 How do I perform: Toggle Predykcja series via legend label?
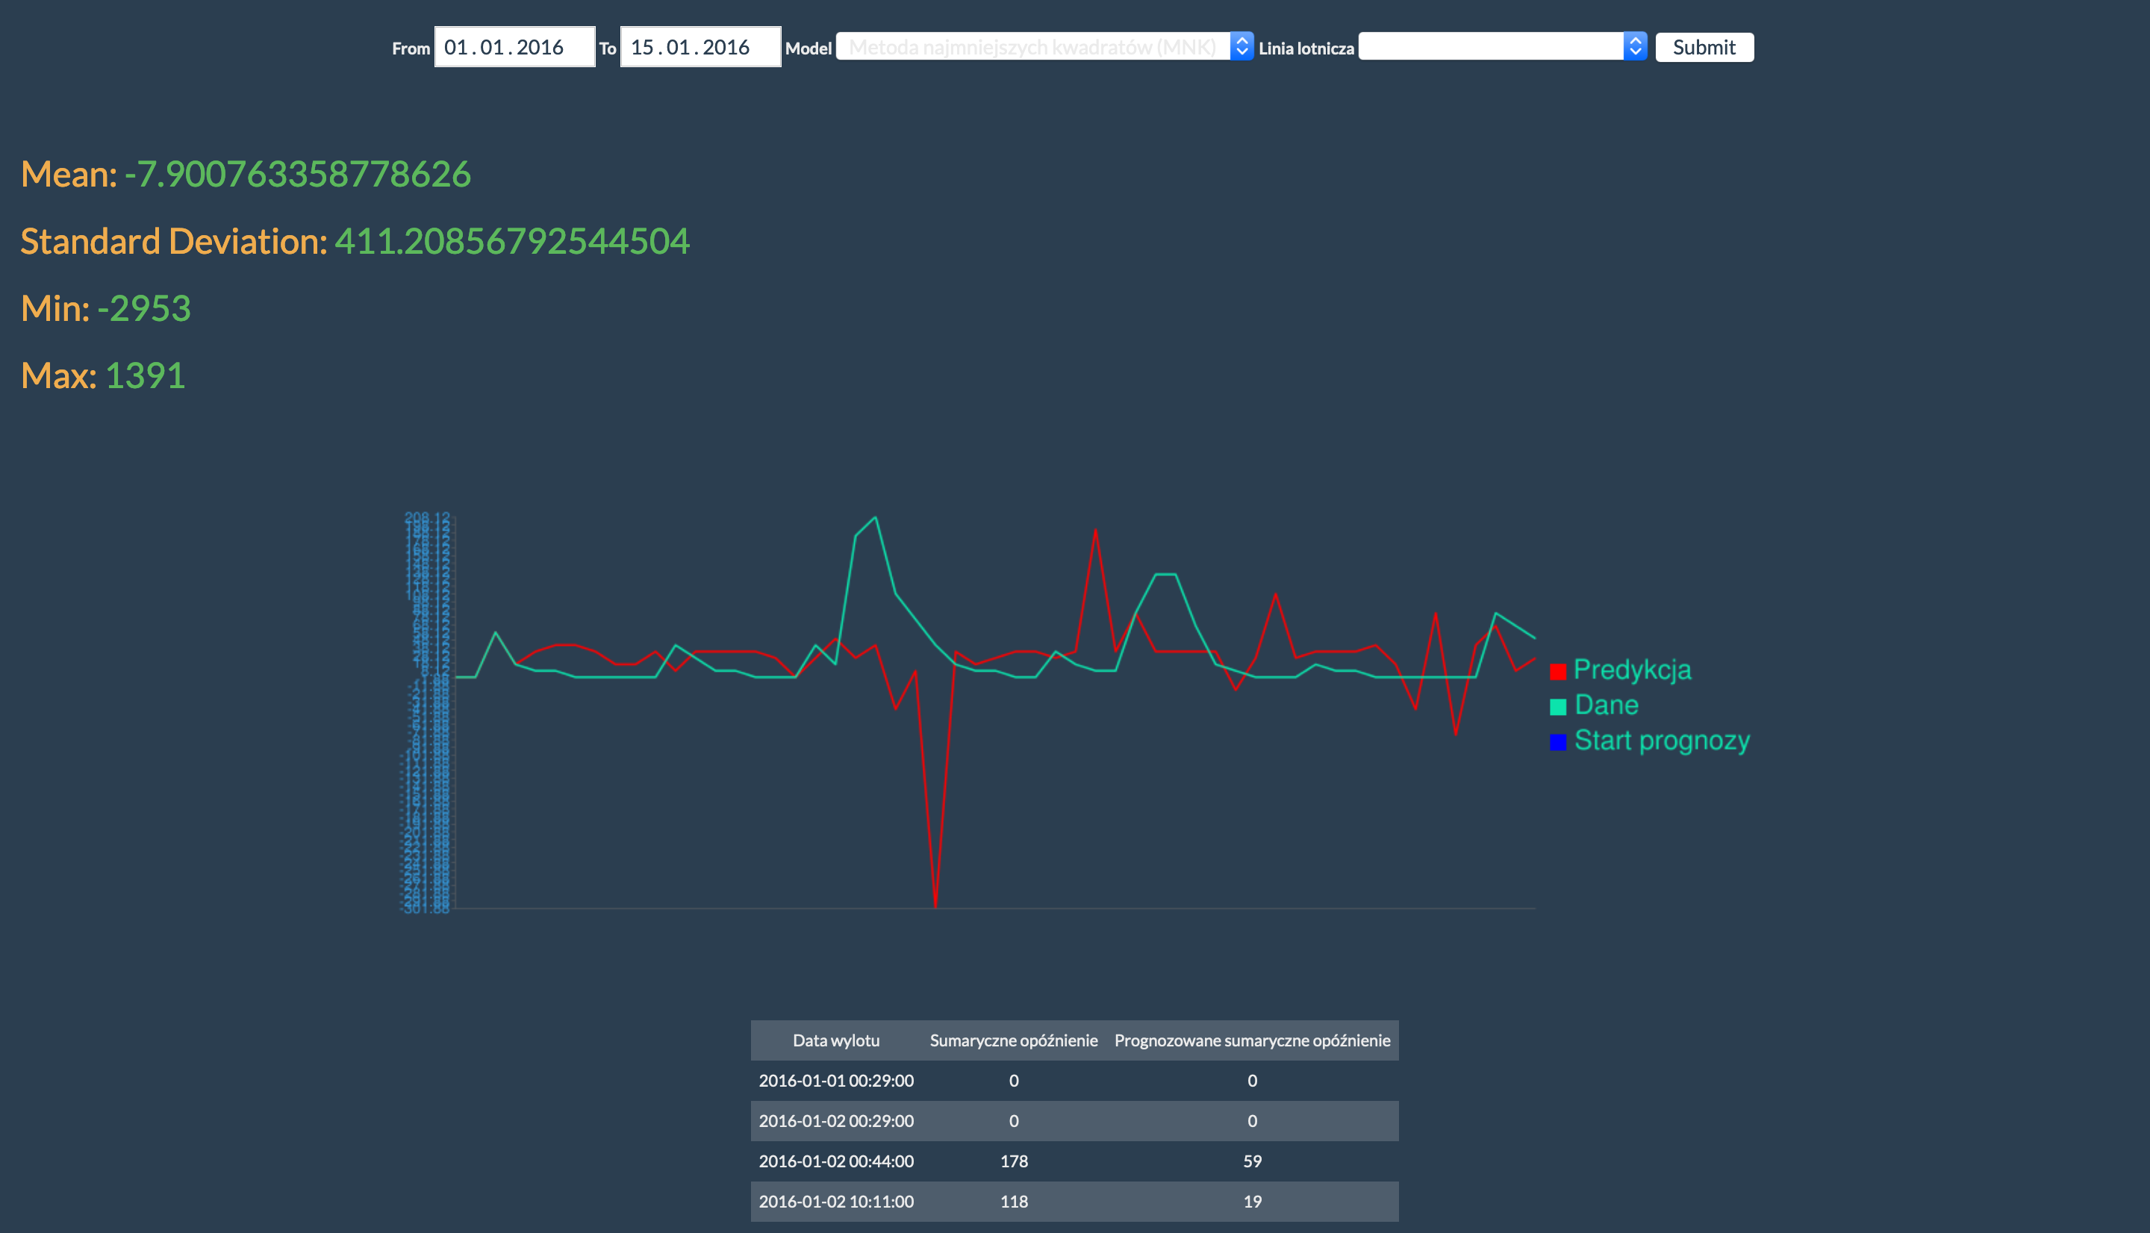pos(1632,669)
